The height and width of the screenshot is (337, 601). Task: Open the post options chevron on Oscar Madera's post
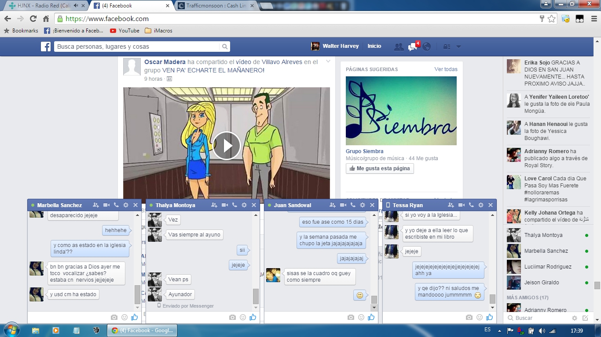[328, 62]
